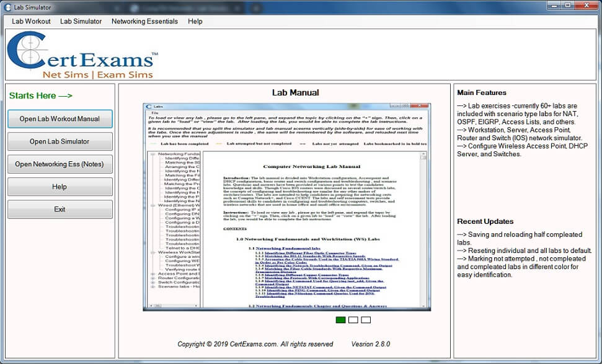This screenshot has width=602, height=364.
Task: Click the Exit button in the sidebar
Action: coord(60,209)
